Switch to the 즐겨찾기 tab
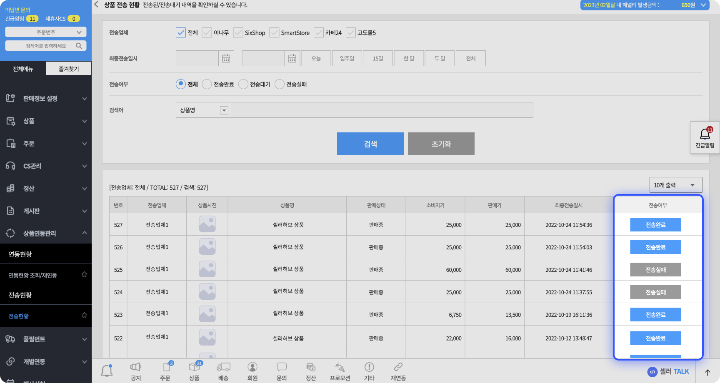The height and width of the screenshot is (383, 720). 68,69
